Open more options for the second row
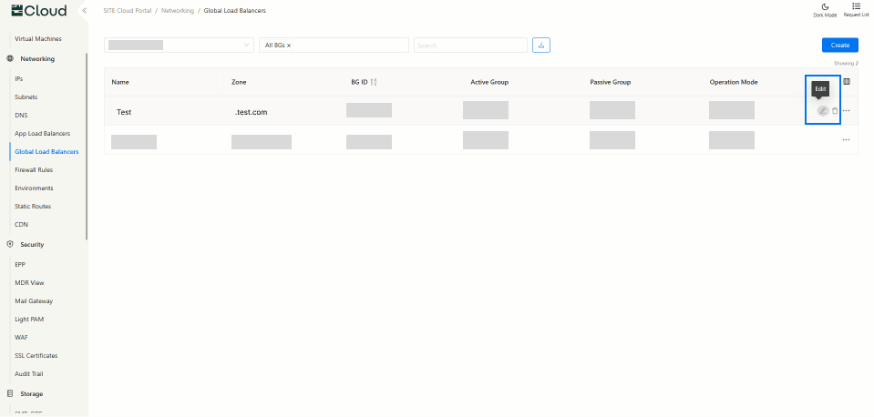The height and width of the screenshot is (417, 874). 847,140
